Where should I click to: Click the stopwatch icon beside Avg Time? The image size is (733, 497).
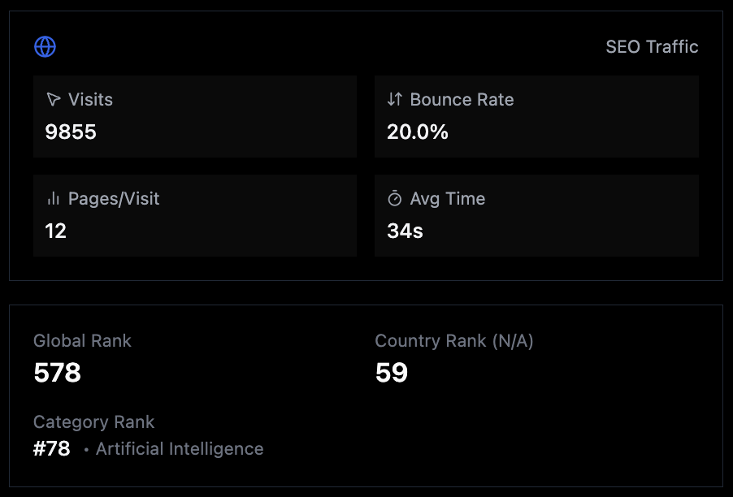395,199
